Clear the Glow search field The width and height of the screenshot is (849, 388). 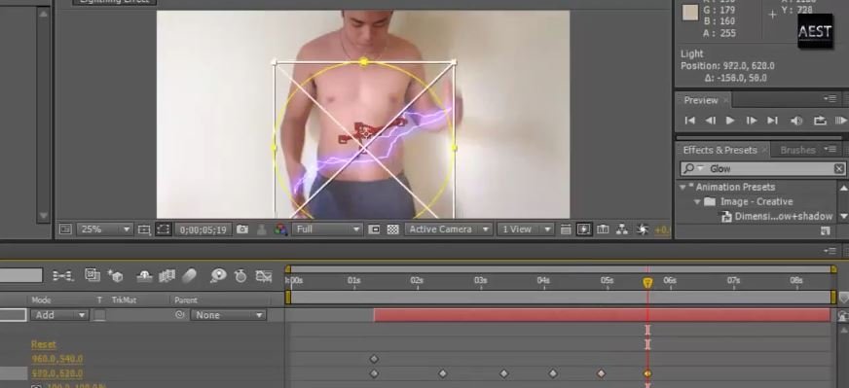point(838,169)
